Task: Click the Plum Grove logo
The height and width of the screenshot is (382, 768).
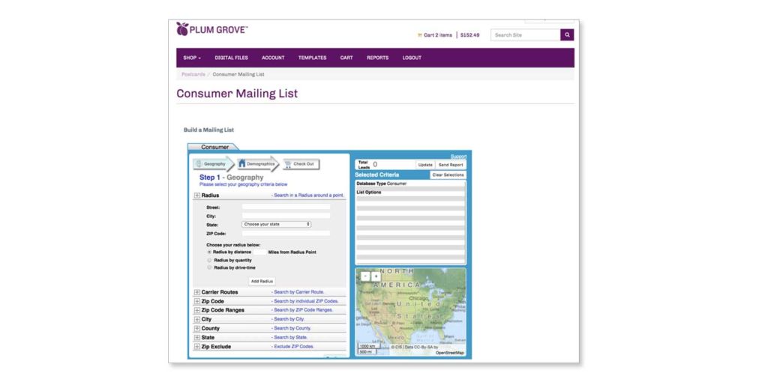Action: (211, 29)
